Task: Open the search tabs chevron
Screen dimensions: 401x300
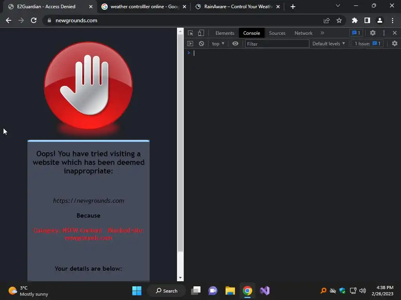Action: click(x=338, y=5)
